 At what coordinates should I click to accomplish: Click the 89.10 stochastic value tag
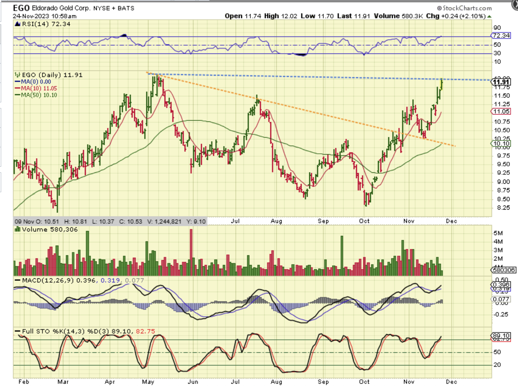click(501, 336)
